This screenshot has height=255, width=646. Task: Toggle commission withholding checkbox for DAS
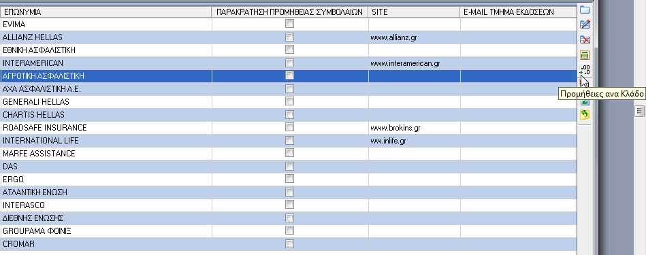289,166
